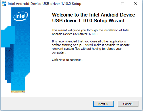Select the Welcome heading text

pyautogui.click(x=94, y=18)
